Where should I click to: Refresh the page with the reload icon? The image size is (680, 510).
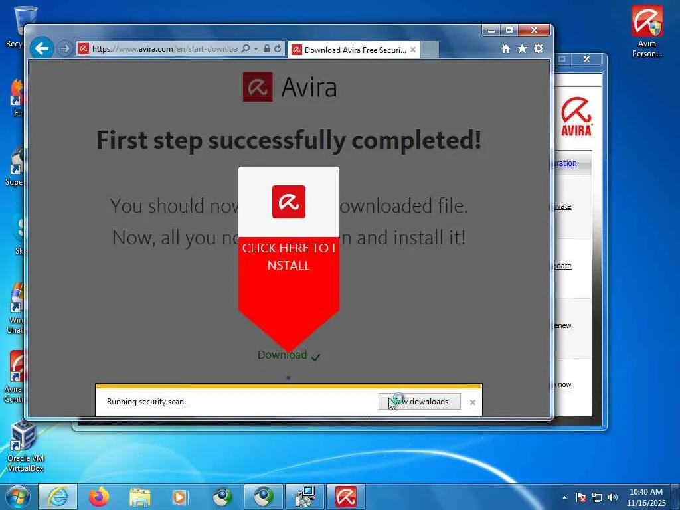point(278,48)
